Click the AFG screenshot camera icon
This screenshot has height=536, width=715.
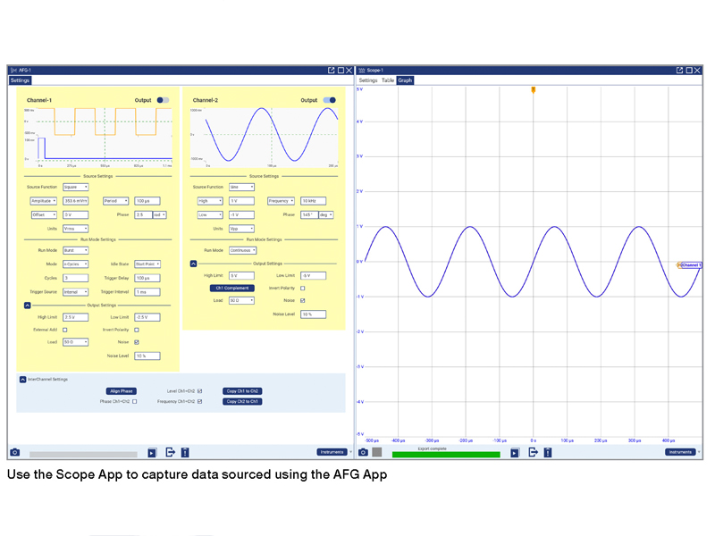coord(14,453)
